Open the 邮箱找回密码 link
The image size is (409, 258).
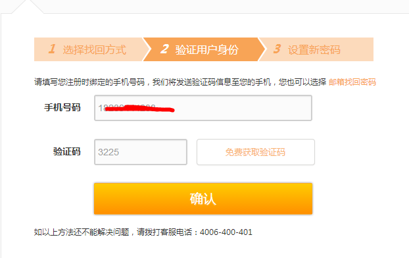[x=352, y=82]
